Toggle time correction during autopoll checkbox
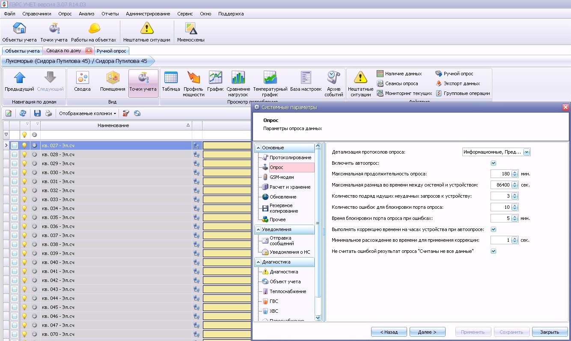Screen dimensions: 571x341 point(494,229)
